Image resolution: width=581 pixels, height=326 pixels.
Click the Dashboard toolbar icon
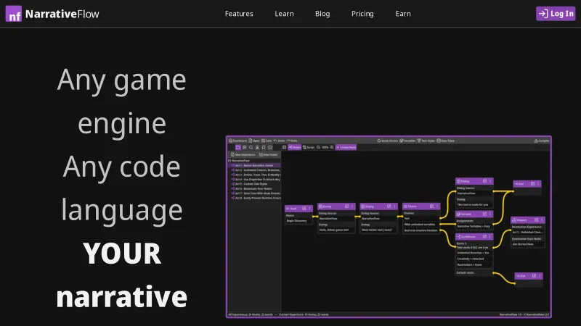237,141
